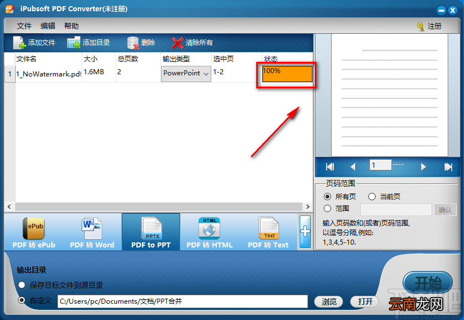Minimize the iPubsoft window

point(441,10)
